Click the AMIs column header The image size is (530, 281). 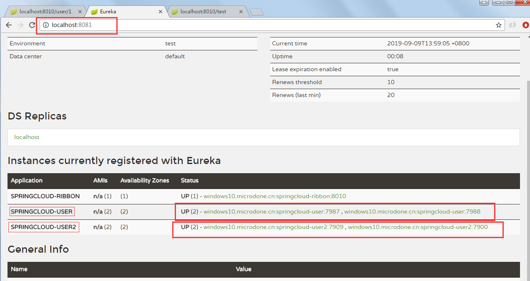coord(100,181)
